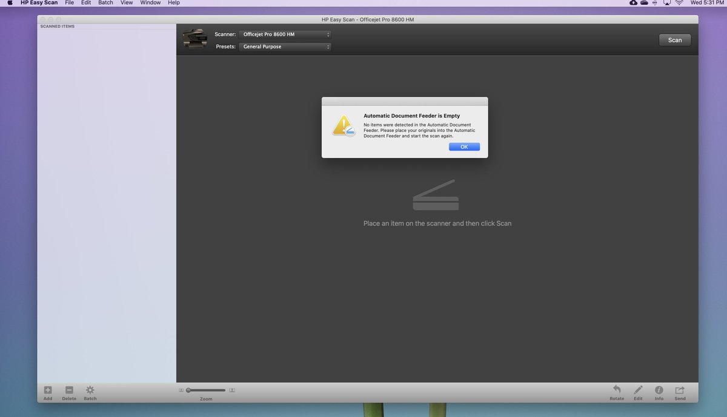Open the Scanner dropdown showing Officejet Pro 8600 HM

pyautogui.click(x=285, y=34)
